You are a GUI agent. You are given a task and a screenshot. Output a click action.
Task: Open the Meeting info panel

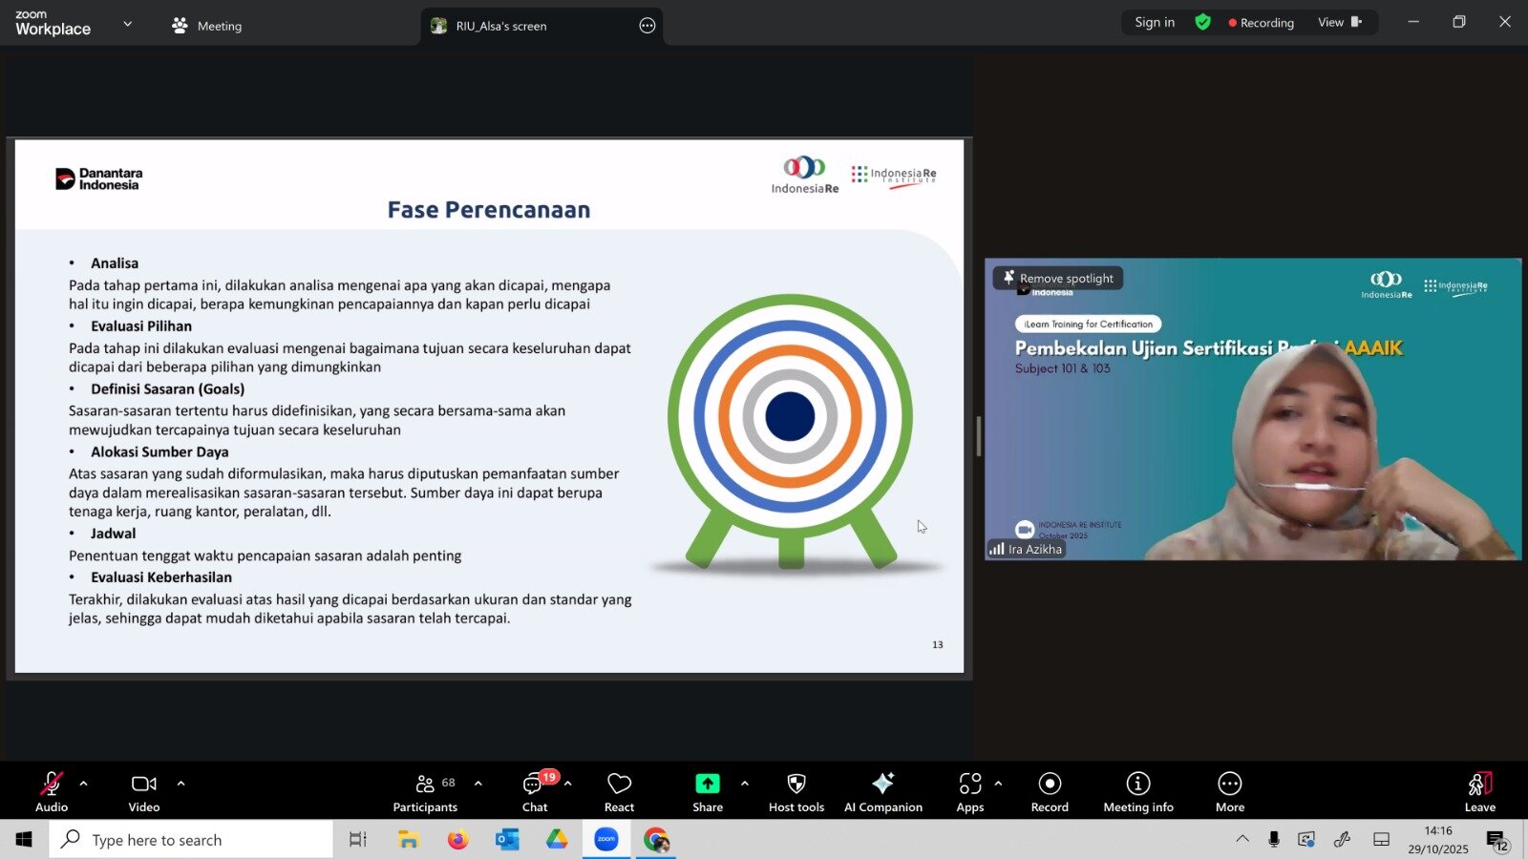[x=1137, y=791]
